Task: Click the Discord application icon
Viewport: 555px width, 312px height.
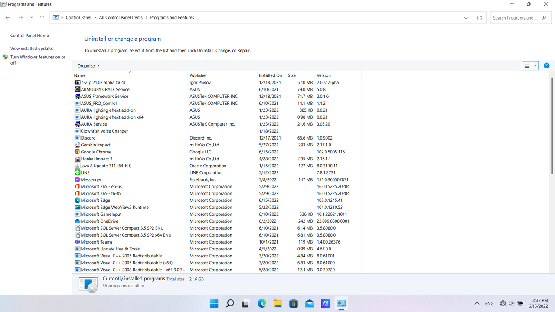Action: (x=77, y=138)
